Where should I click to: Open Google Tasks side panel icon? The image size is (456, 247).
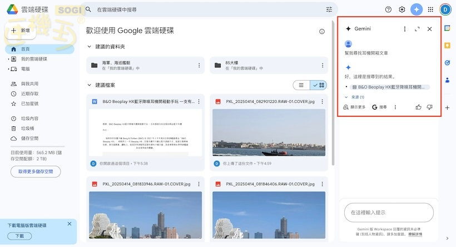(447, 62)
